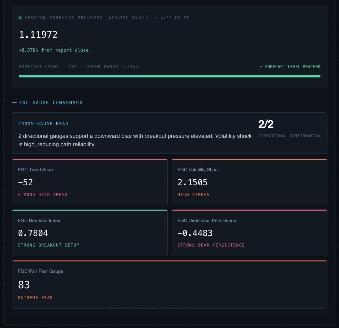
Task: Select the "EXTREME FEAR" label
Action: [x=36, y=298]
